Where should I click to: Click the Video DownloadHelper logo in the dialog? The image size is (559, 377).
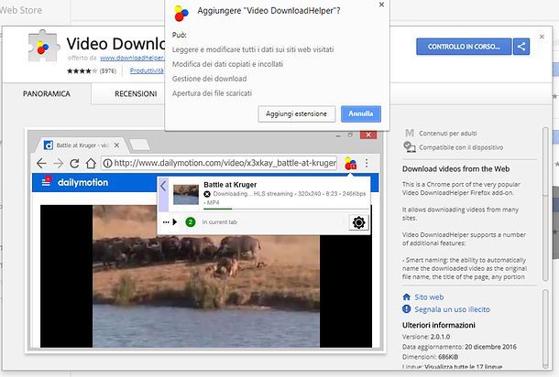(181, 13)
